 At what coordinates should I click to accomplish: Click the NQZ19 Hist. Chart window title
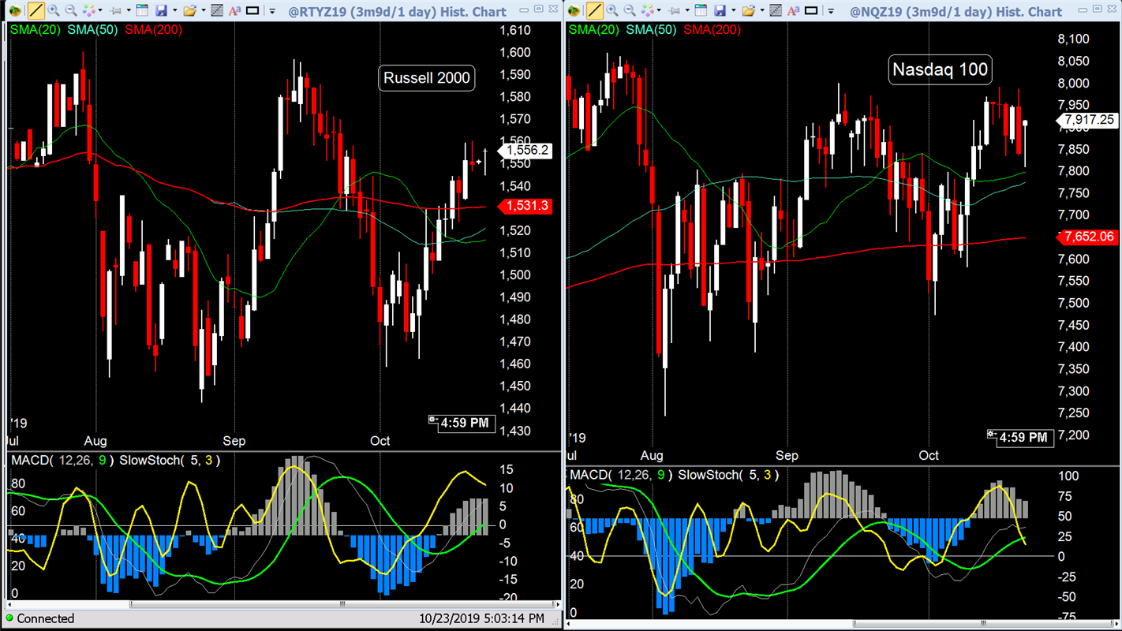pos(956,11)
